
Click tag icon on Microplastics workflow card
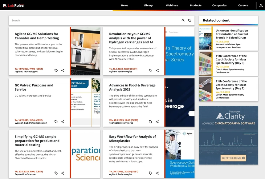[150, 173]
